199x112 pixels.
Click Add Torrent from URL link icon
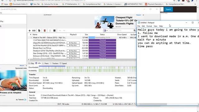tap(34, 30)
